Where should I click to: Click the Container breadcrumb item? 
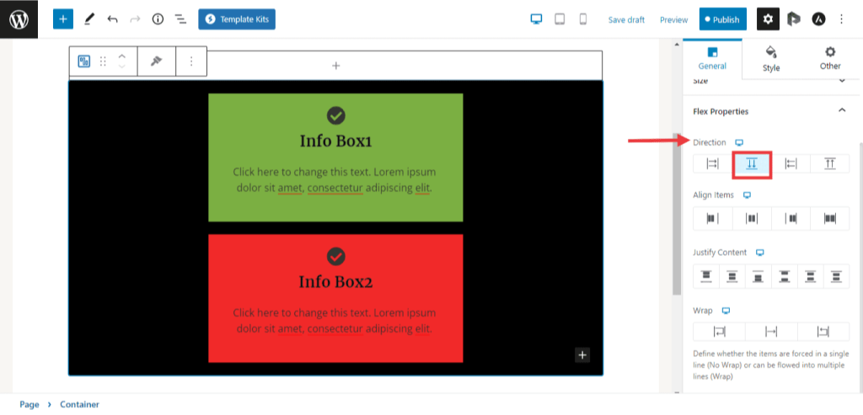click(79, 404)
